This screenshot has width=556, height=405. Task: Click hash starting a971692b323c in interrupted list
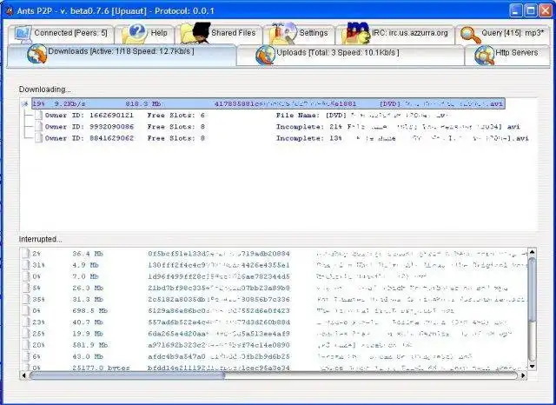219,345
